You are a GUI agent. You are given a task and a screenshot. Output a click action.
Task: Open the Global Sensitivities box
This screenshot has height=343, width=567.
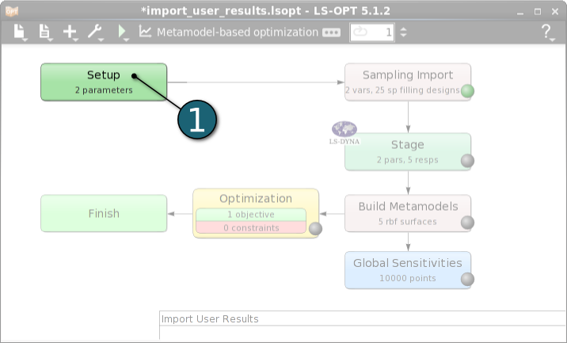408,270
